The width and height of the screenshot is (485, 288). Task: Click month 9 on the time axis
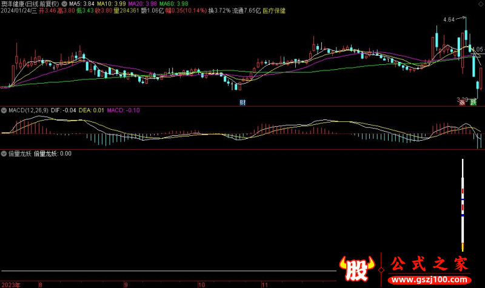pyautogui.click(x=126, y=285)
